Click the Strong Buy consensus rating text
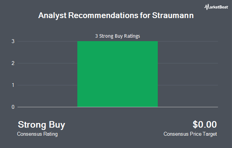232x148 pixels. [x=41, y=125]
